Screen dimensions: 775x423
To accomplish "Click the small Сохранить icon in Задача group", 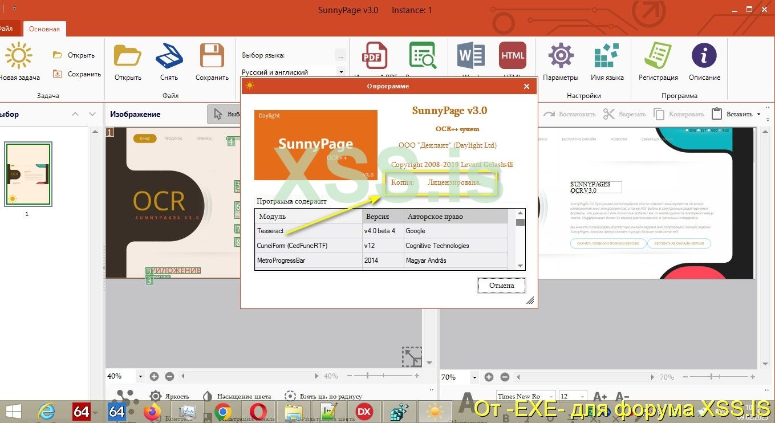I will click(57, 74).
